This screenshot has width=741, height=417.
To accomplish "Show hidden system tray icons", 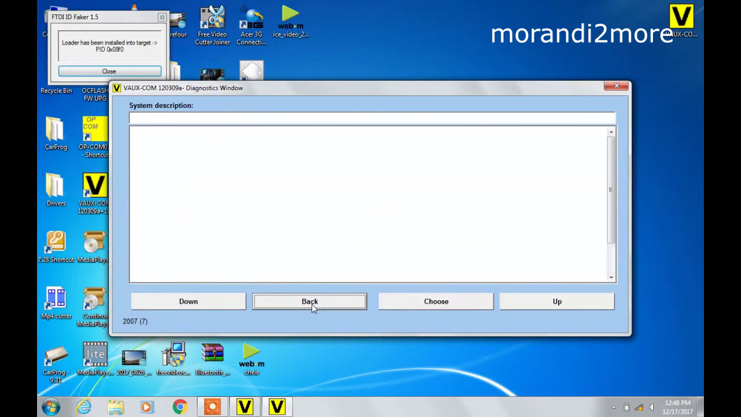I will (614, 408).
